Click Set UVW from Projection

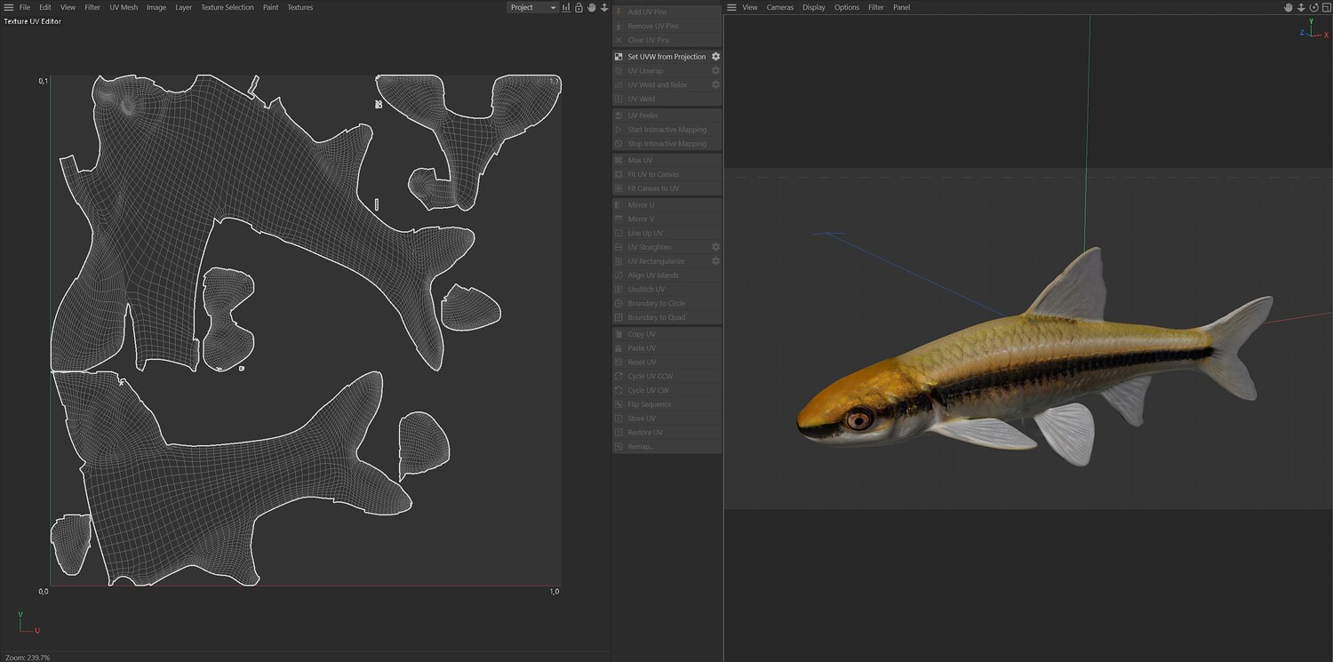666,57
